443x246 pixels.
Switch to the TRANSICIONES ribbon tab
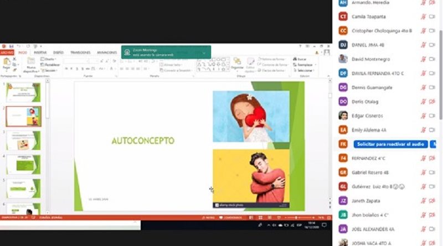80,53
